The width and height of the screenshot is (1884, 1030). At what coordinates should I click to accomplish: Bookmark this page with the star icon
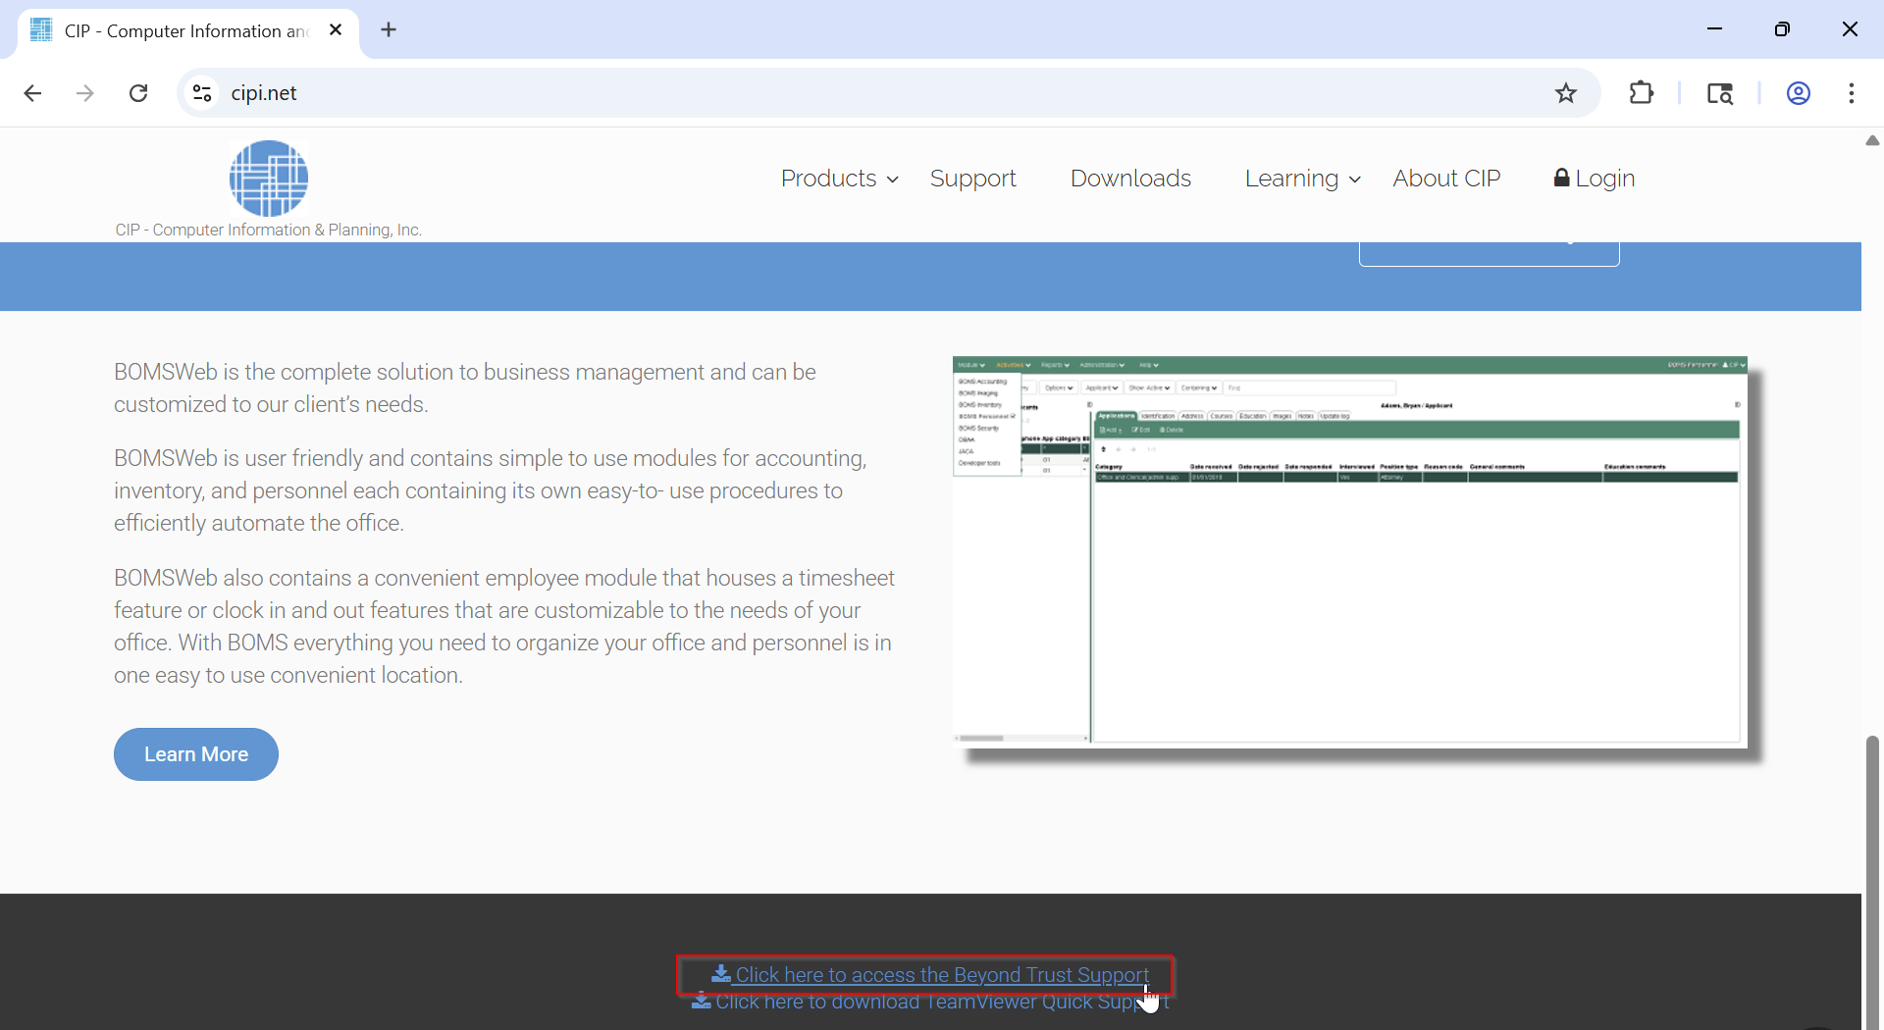[1566, 93]
